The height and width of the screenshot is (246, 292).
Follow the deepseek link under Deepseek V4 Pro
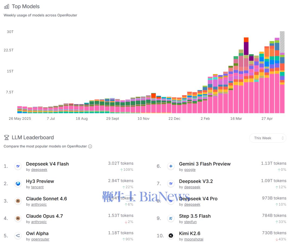[192, 204]
